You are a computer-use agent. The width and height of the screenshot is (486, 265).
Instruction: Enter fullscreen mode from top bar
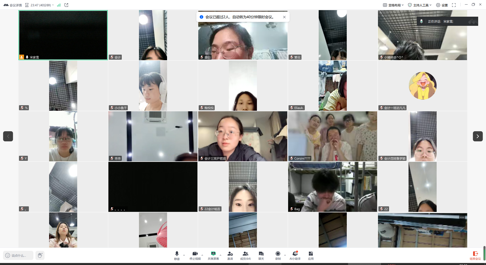tap(454, 5)
